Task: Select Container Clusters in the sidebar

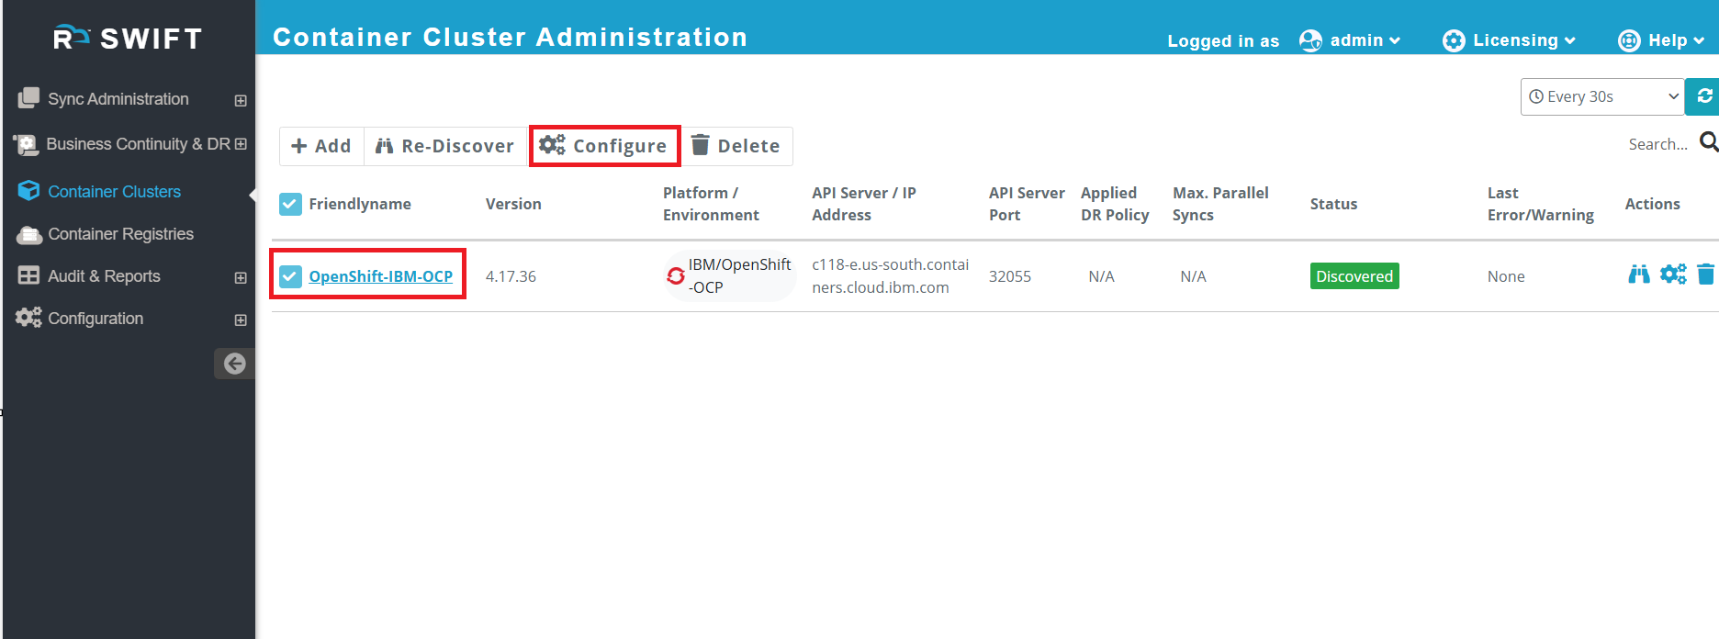Action: click(x=114, y=192)
